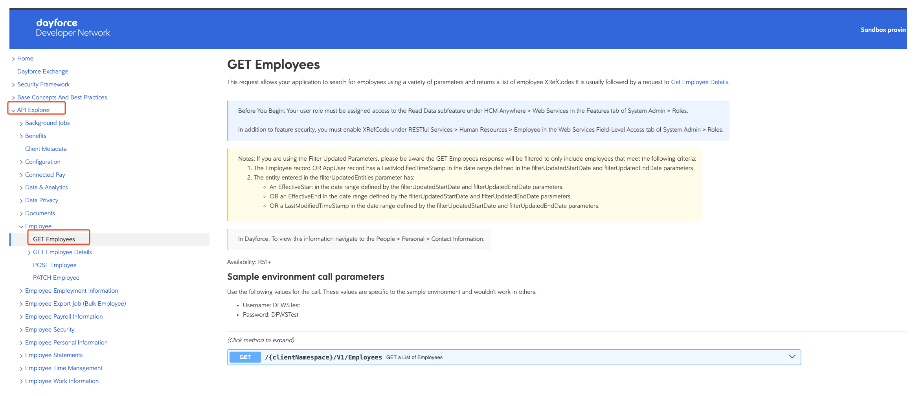Image resolution: width=915 pixels, height=396 pixels.
Task: Click the GET Employees page heading
Action: point(274,64)
